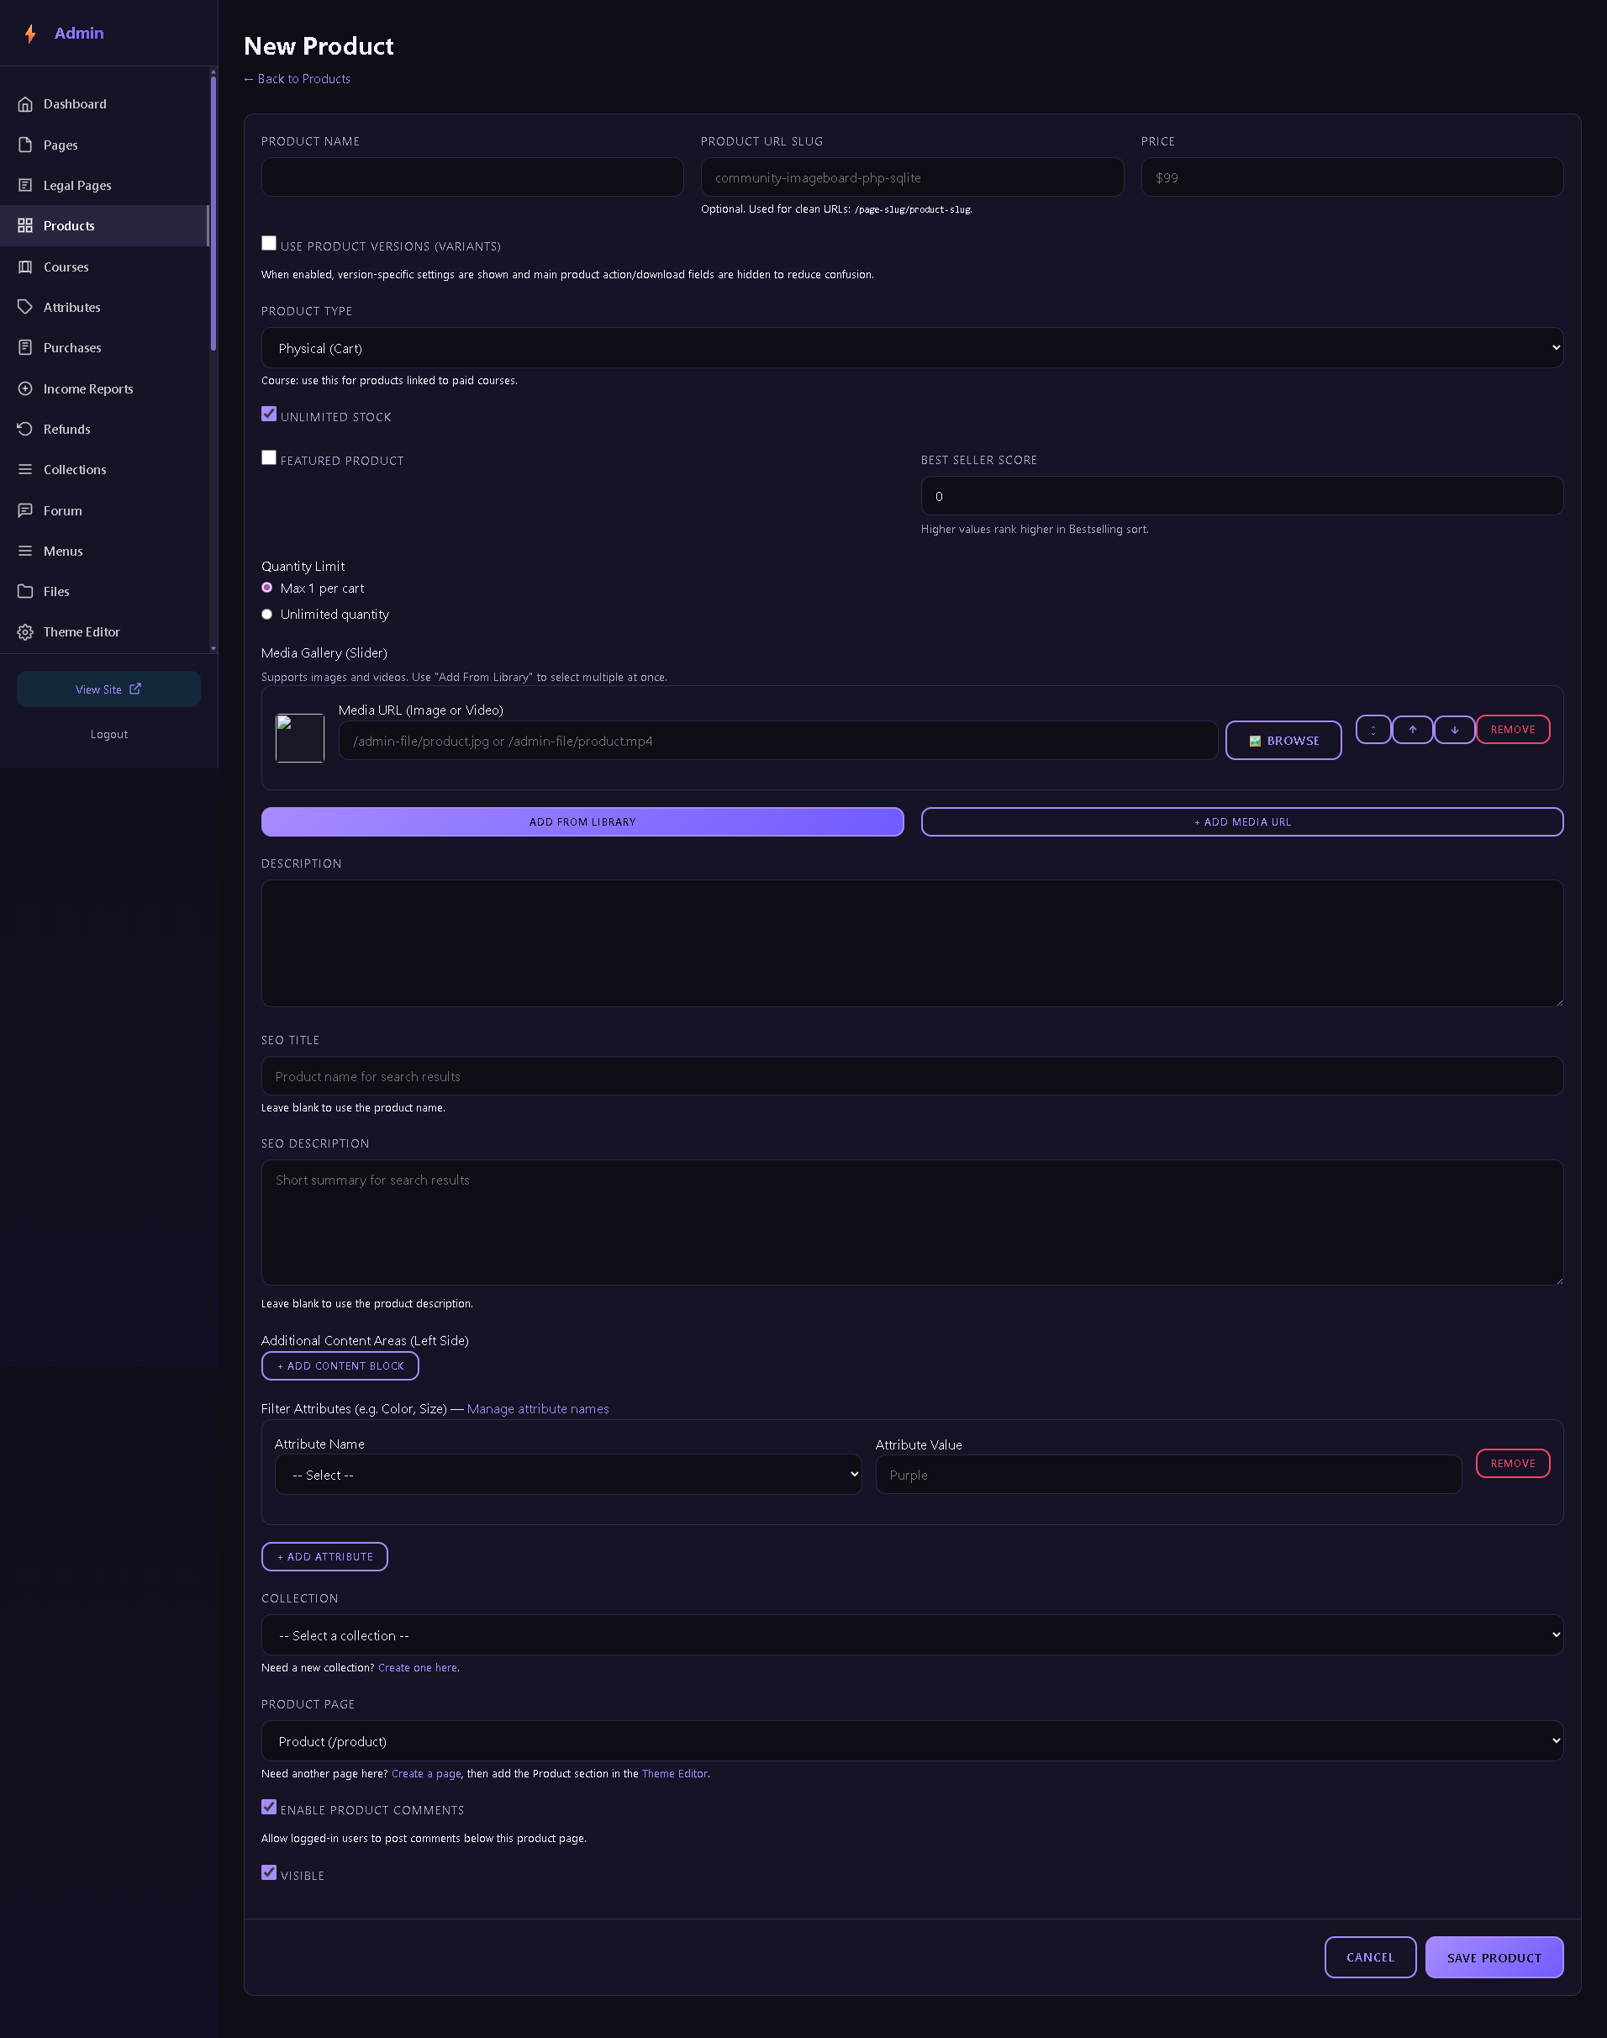Uncheck the Unlimited Stock checkbox
The height and width of the screenshot is (2038, 1607).
tap(269, 414)
